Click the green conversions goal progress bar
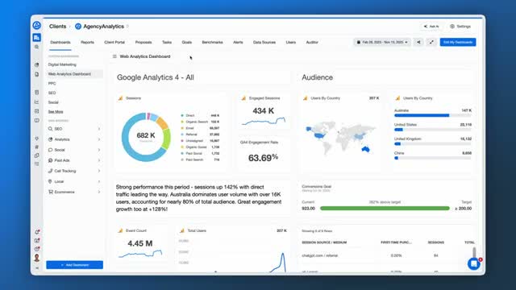Viewport: 516px width, 290px height. click(x=385, y=209)
